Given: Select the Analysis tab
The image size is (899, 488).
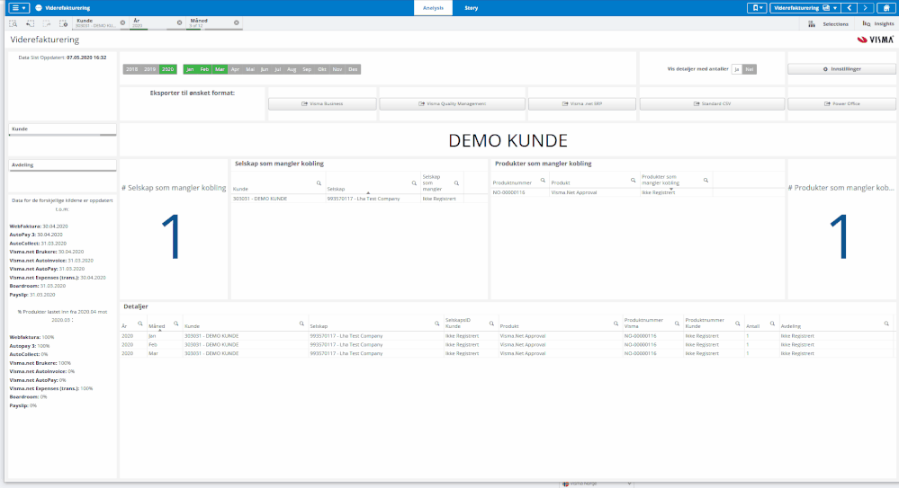Looking at the screenshot, I should tap(433, 7).
